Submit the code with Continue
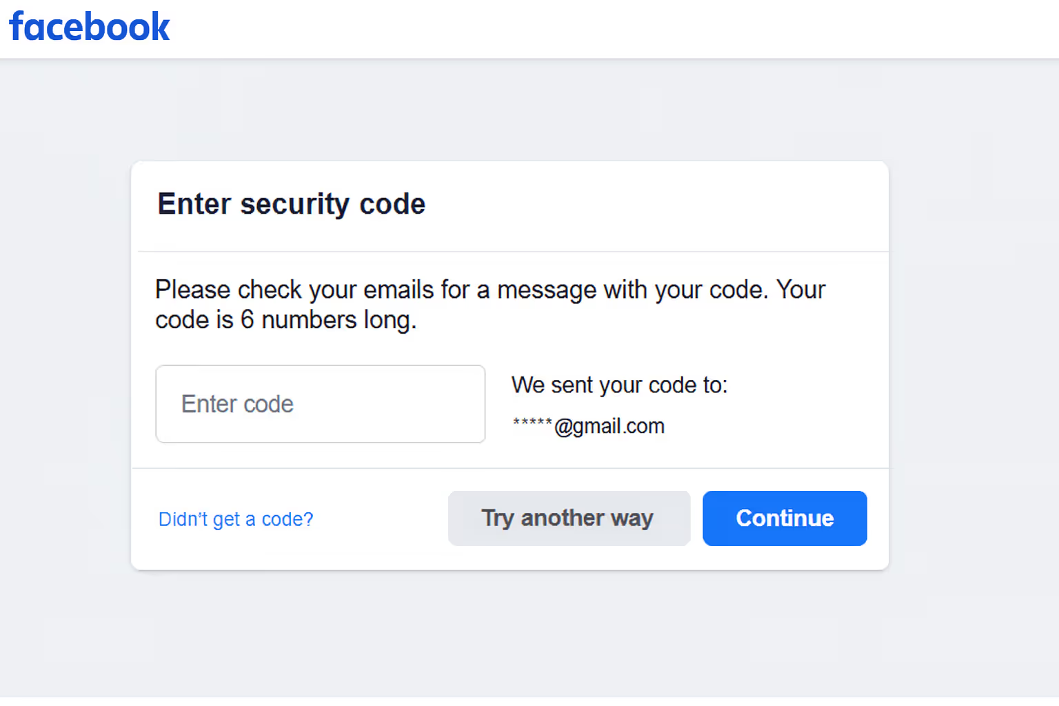Screen dimensions: 1059x706 (x=785, y=518)
